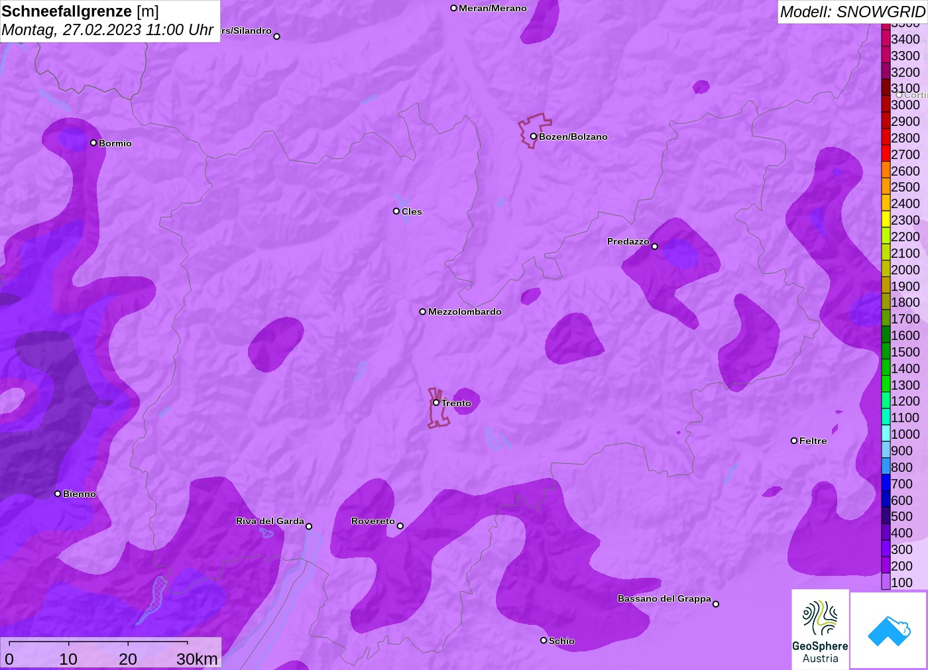Click the GeoSphere Austria logo
928x670 pixels.
pos(820,629)
